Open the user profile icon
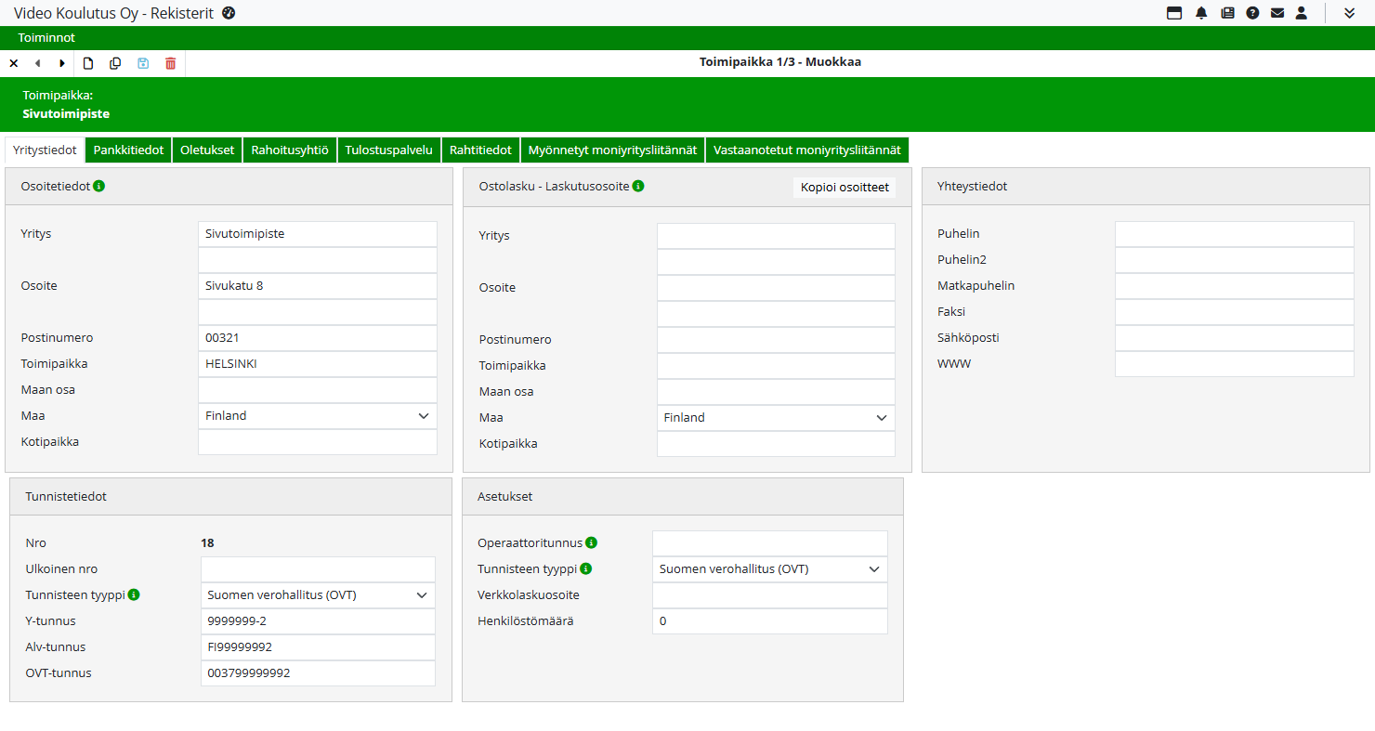Viewport: 1375px width, 731px height. (x=1302, y=13)
